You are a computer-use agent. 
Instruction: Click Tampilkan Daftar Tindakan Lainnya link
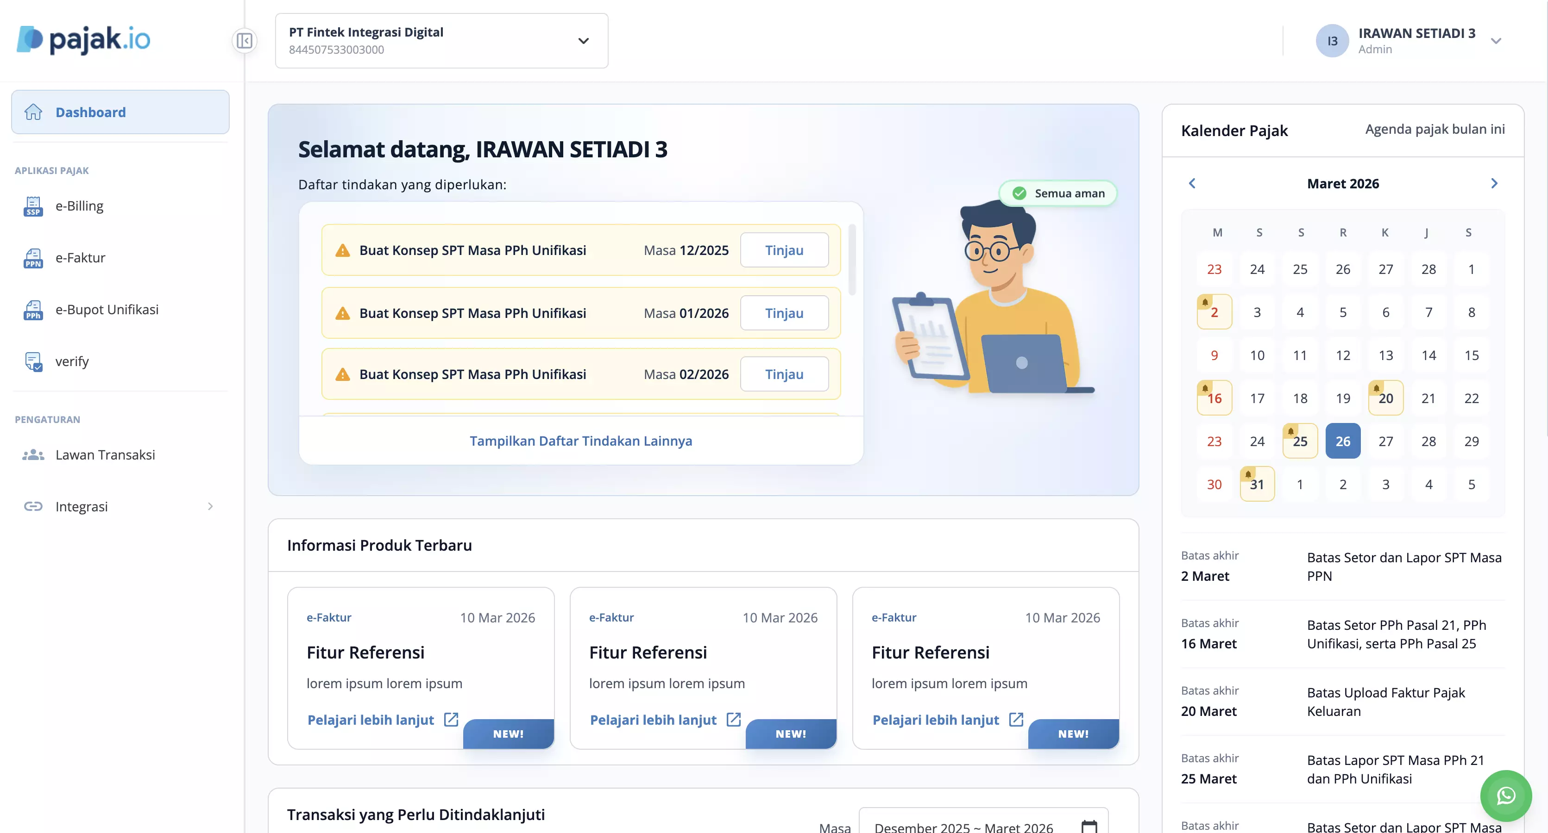coord(580,441)
